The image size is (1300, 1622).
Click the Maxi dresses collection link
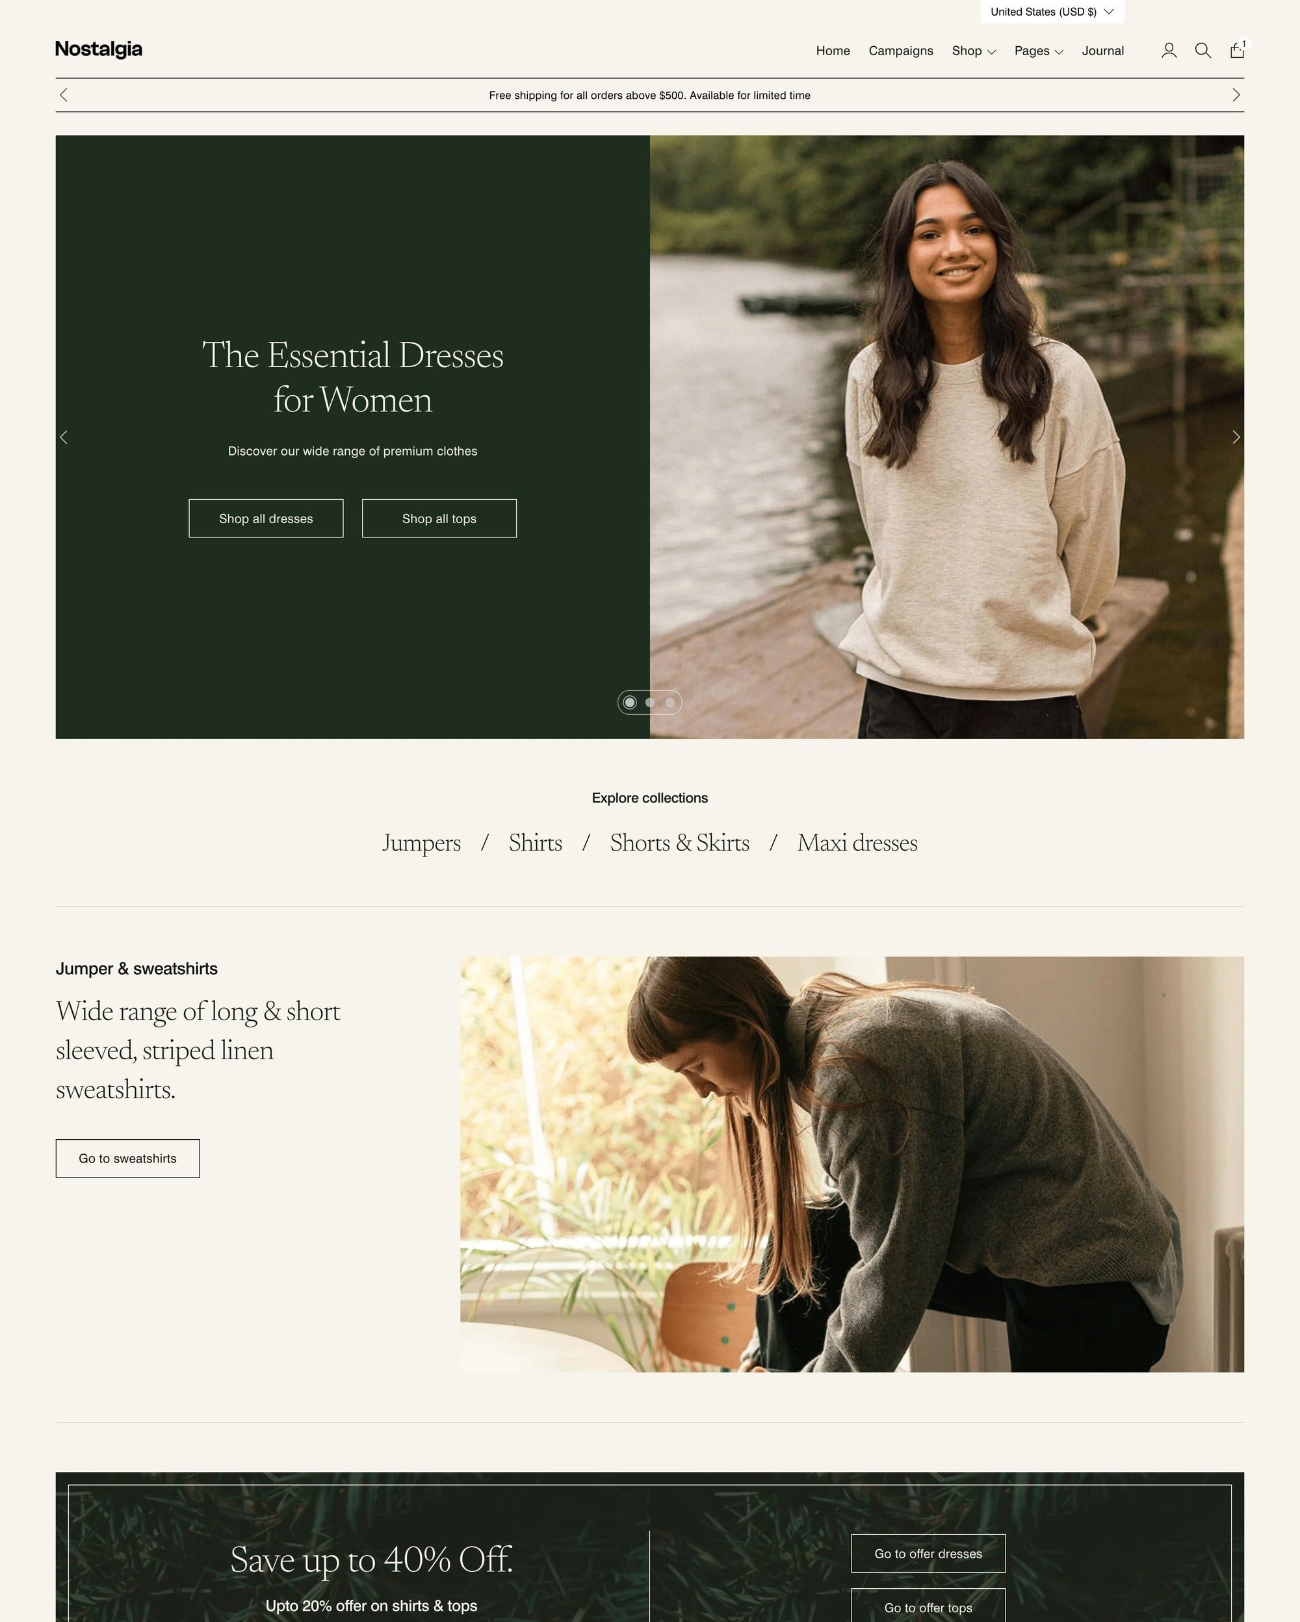(x=857, y=842)
